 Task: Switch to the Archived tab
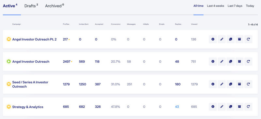click(x=54, y=6)
